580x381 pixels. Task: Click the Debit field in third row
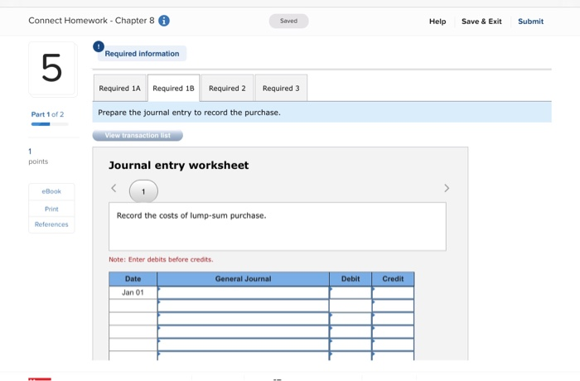pos(350,319)
